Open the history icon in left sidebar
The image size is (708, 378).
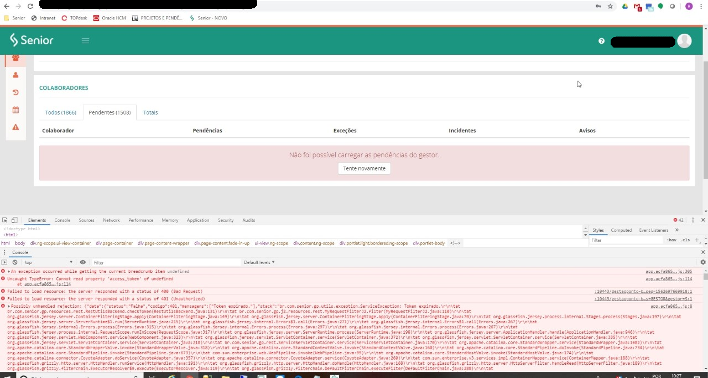[15, 92]
